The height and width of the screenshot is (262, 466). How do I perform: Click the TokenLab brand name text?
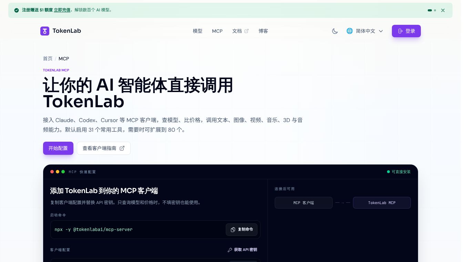coord(67,31)
